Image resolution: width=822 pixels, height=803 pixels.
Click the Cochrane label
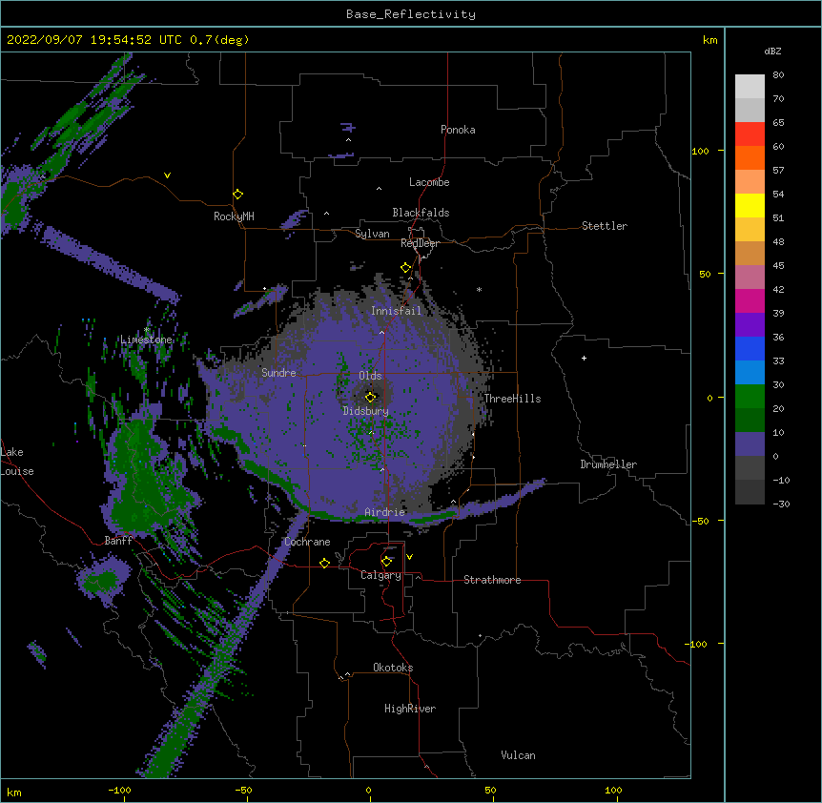tap(307, 542)
